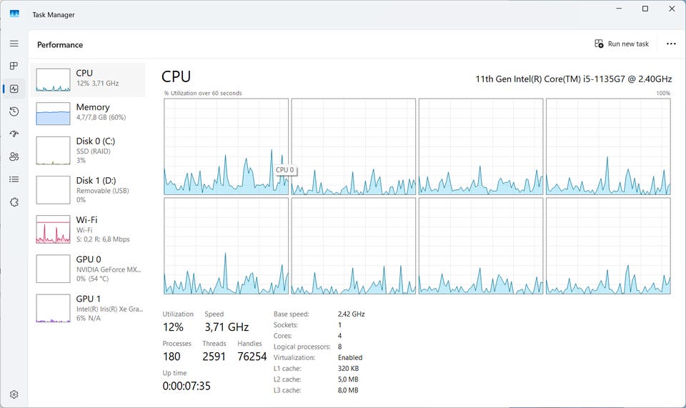Go to the Processes page icon
Image resolution: width=686 pixels, height=408 pixels.
click(x=14, y=66)
